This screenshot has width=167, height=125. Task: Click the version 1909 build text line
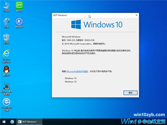pos(78,40)
